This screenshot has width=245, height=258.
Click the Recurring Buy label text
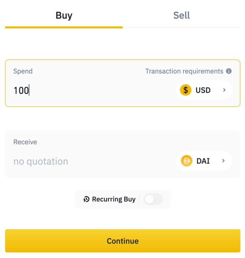point(114,199)
